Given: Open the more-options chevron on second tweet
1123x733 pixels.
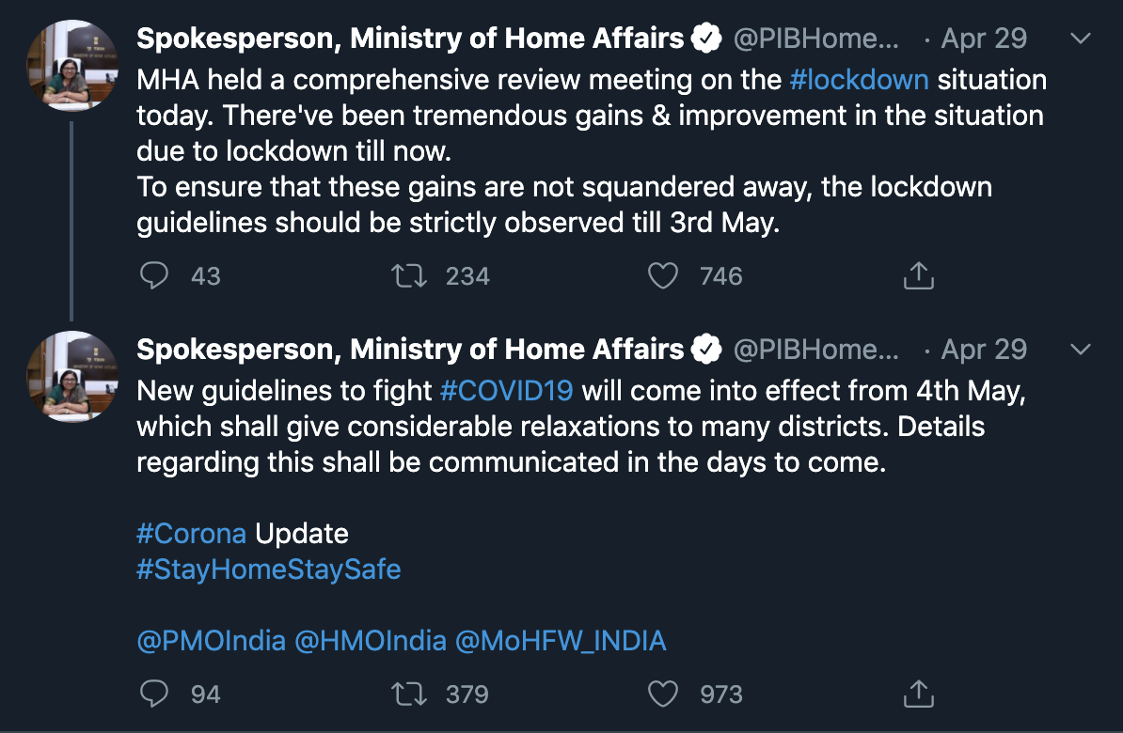Looking at the screenshot, I should [x=1080, y=350].
